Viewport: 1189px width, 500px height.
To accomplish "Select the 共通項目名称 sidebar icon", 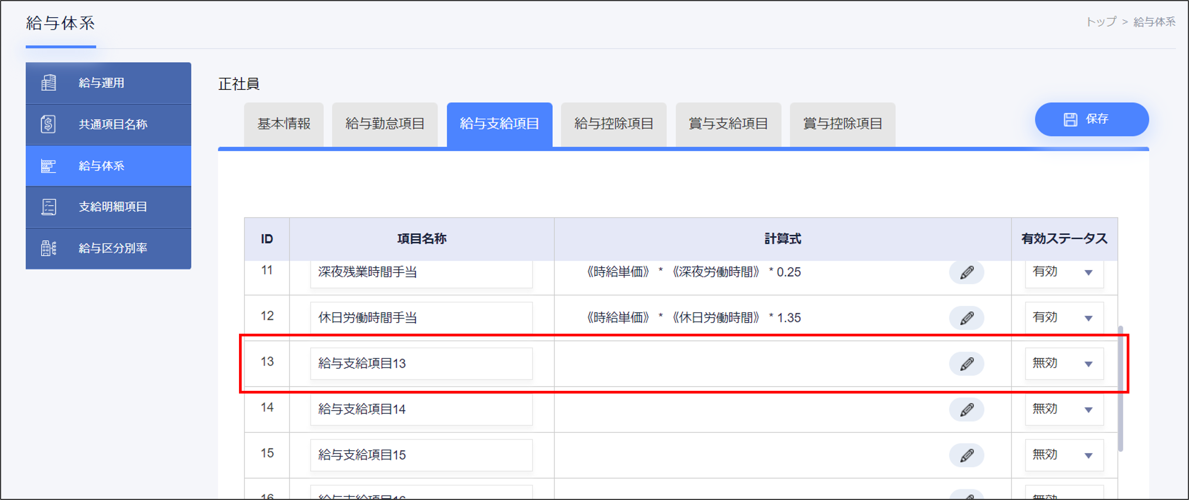I will [49, 124].
